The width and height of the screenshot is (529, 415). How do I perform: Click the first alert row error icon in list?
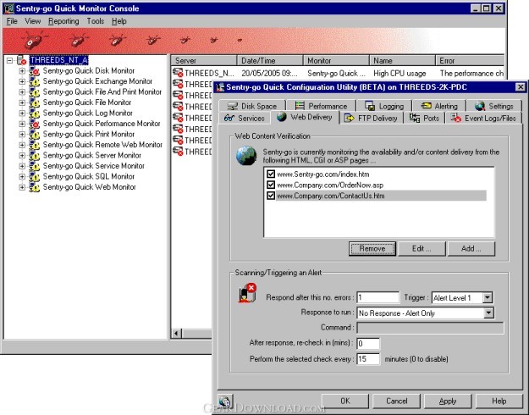(178, 73)
